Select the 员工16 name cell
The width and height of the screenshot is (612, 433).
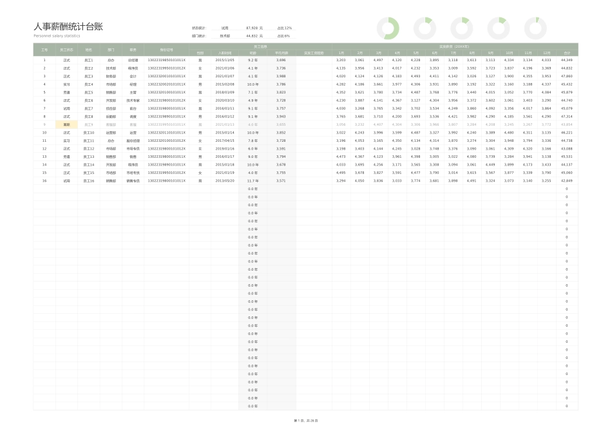pyautogui.click(x=89, y=180)
